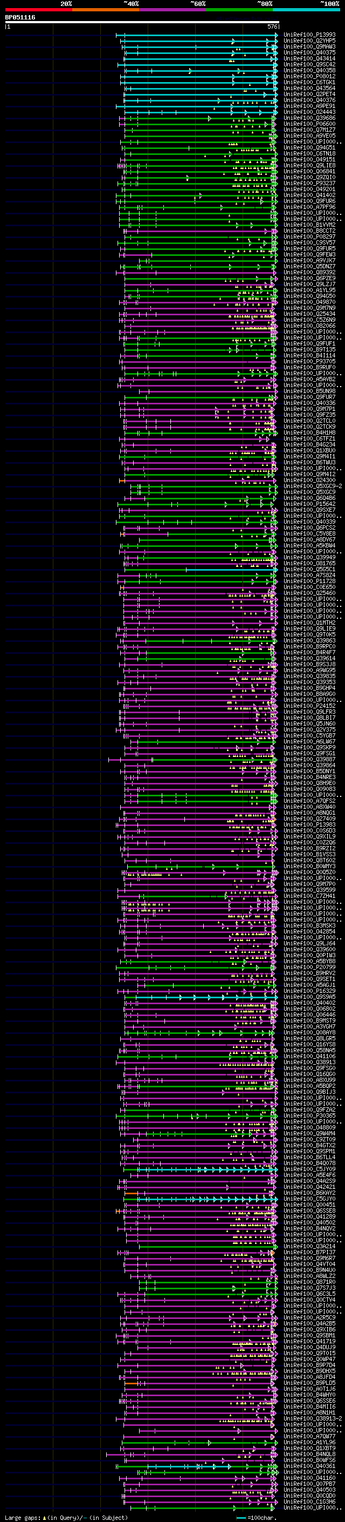Open the UniRef100_Q41402 label
345x1522 pixels.
(x=309, y=195)
